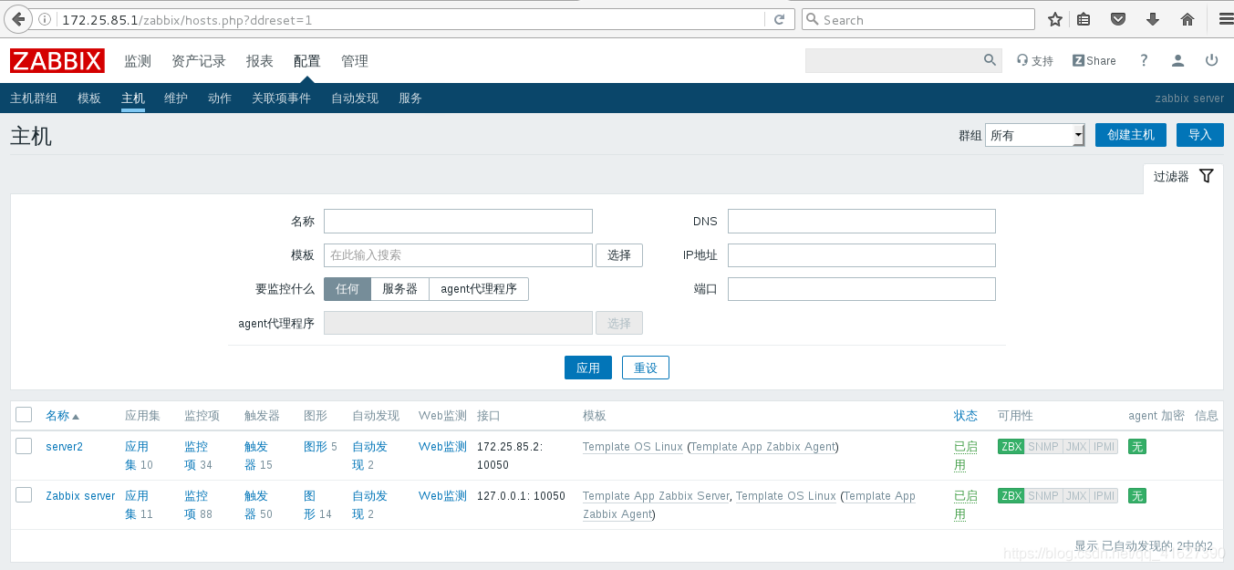
Task: Switch to the 自动发现 submenu
Action: (355, 98)
